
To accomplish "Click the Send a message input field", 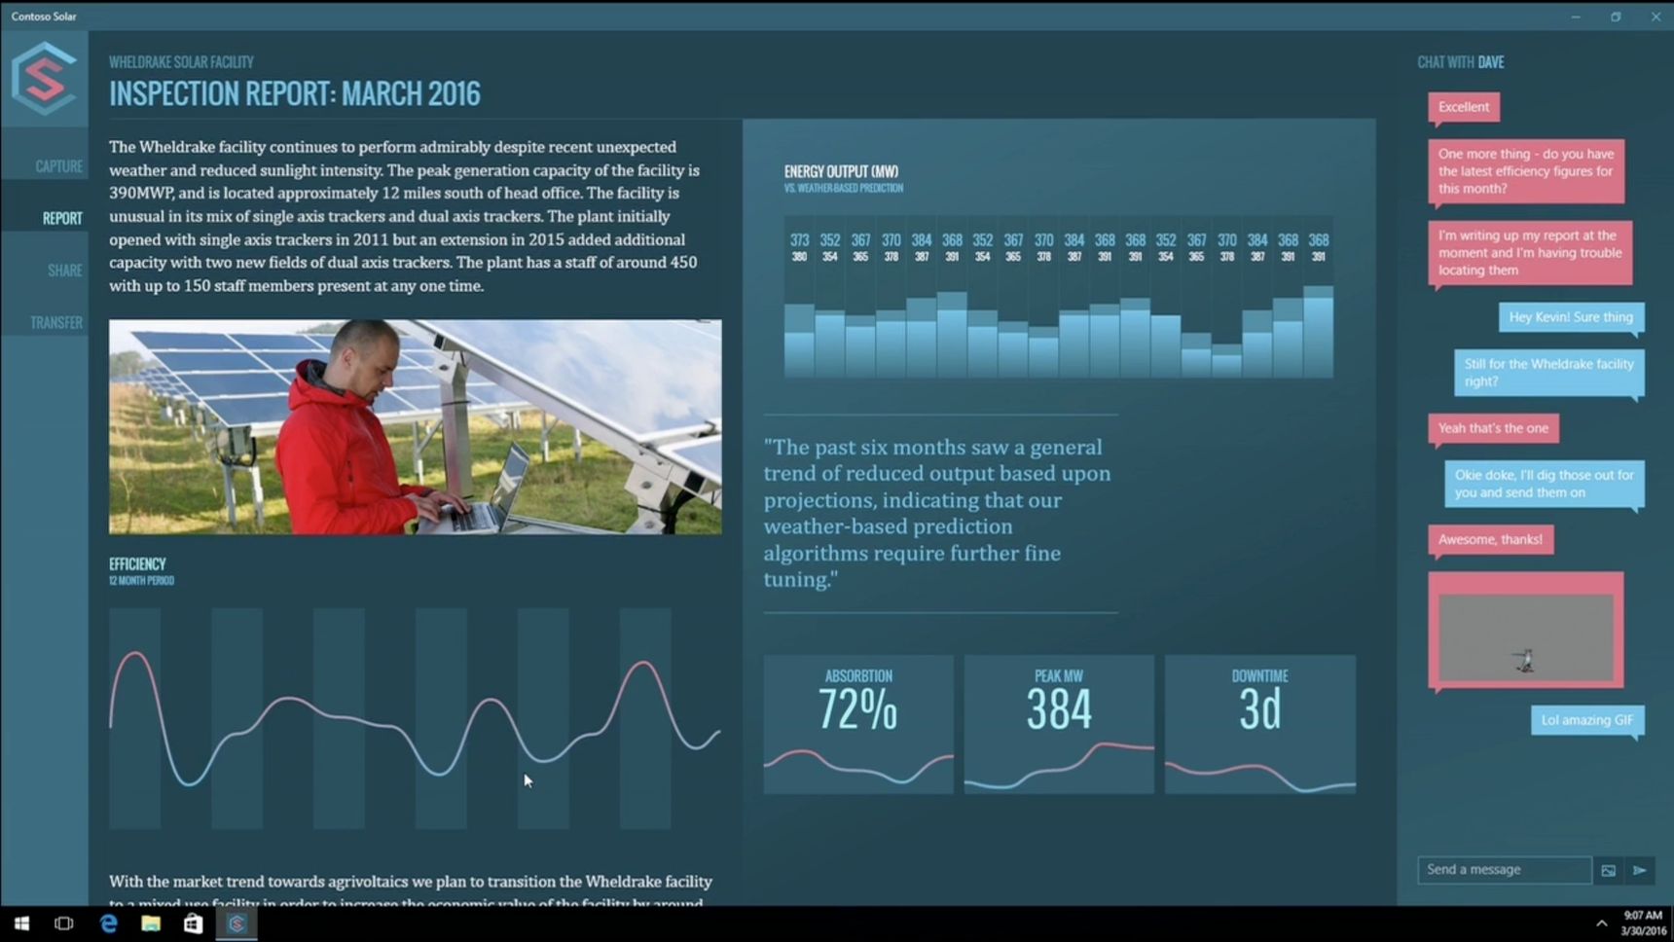I will click(x=1504, y=869).
